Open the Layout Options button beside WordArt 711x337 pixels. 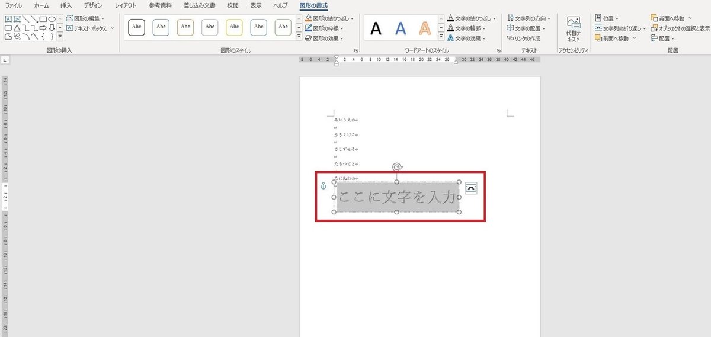471,188
